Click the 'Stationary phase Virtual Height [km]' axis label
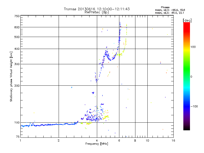The image size is (204, 153). [x=11, y=77]
